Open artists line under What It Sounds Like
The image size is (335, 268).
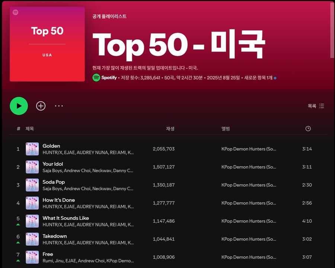pos(88,225)
